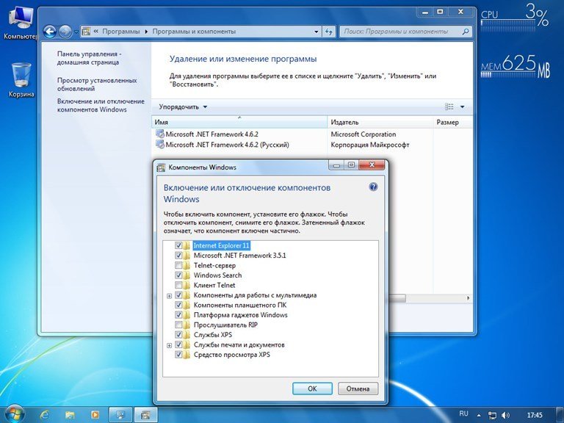Screen dimensions: 564x423
Task: Open Windows Media Player from taskbar
Action: tap(95, 415)
